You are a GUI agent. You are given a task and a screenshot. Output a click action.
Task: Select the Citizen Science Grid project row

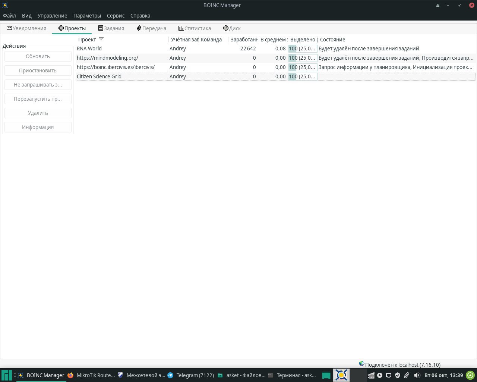[x=276, y=76]
